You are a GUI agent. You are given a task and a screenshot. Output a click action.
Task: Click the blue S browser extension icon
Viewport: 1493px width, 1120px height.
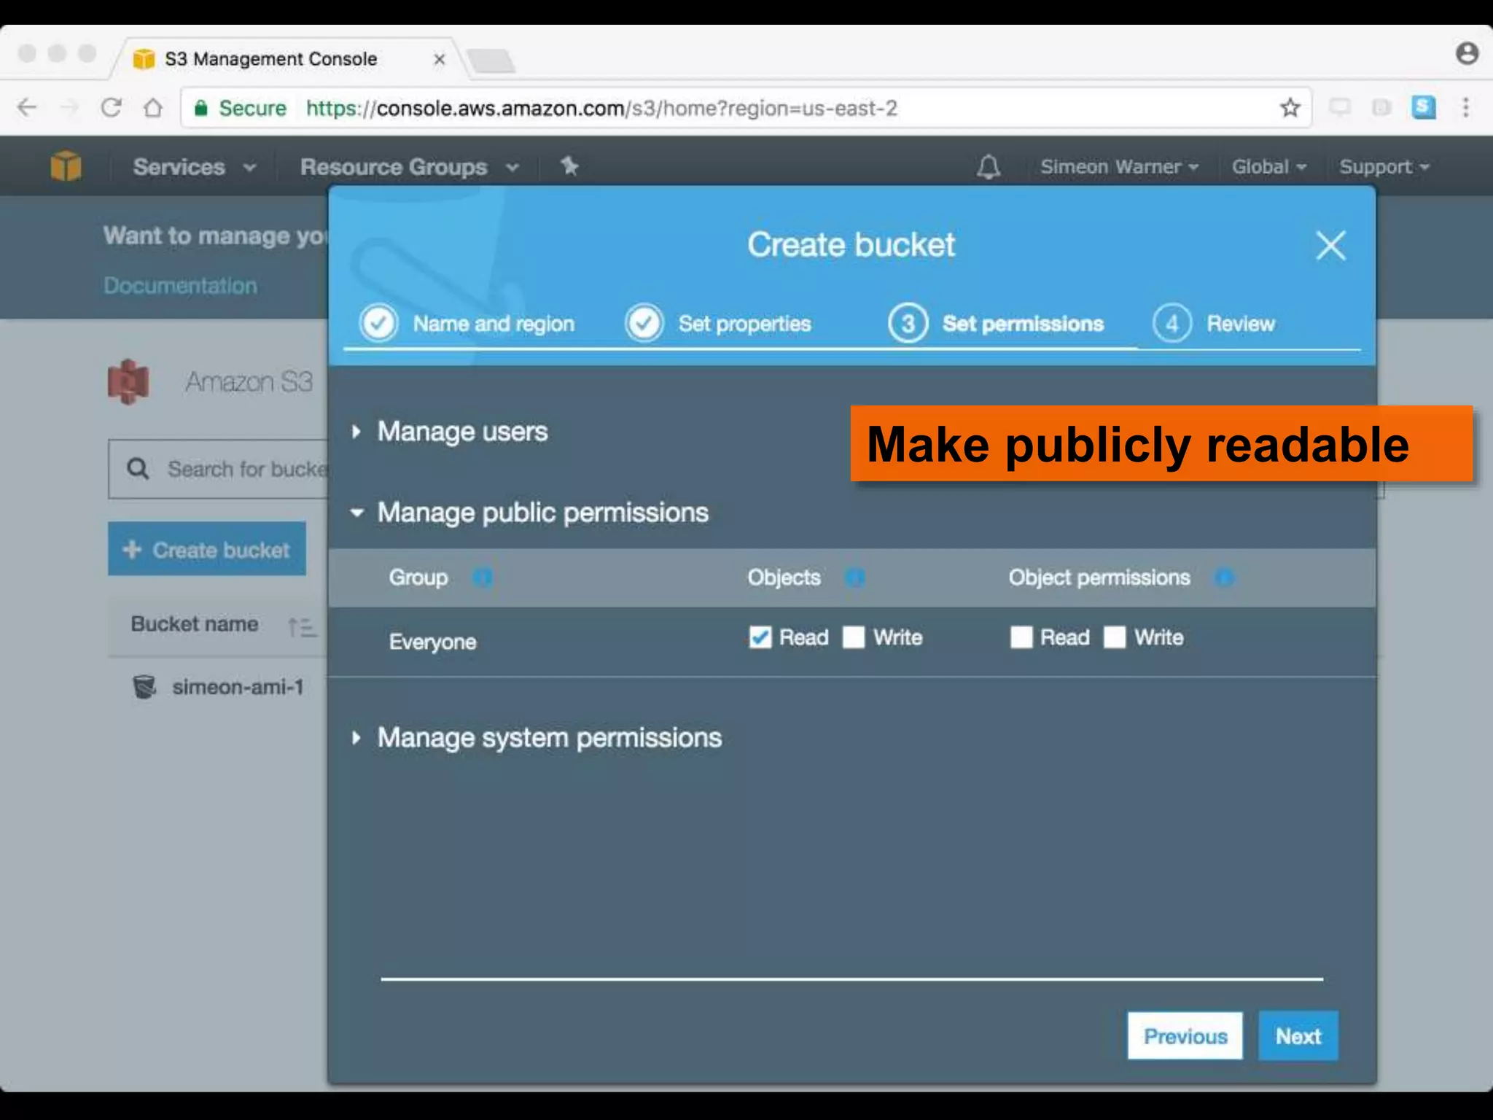click(x=1424, y=108)
